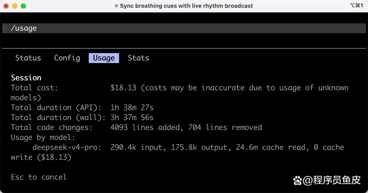Click the 290.4k input value
Viewport: 368px width, 193px height.
[x=138, y=147]
